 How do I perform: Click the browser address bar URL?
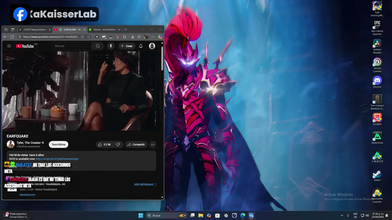(51, 37)
